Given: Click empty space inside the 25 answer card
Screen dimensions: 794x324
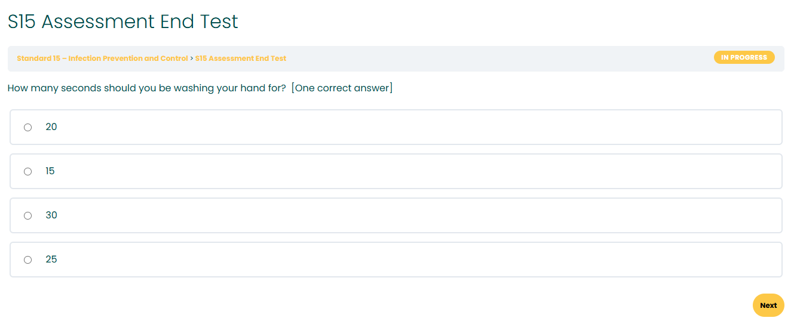Looking at the screenshot, I should pos(418,260).
